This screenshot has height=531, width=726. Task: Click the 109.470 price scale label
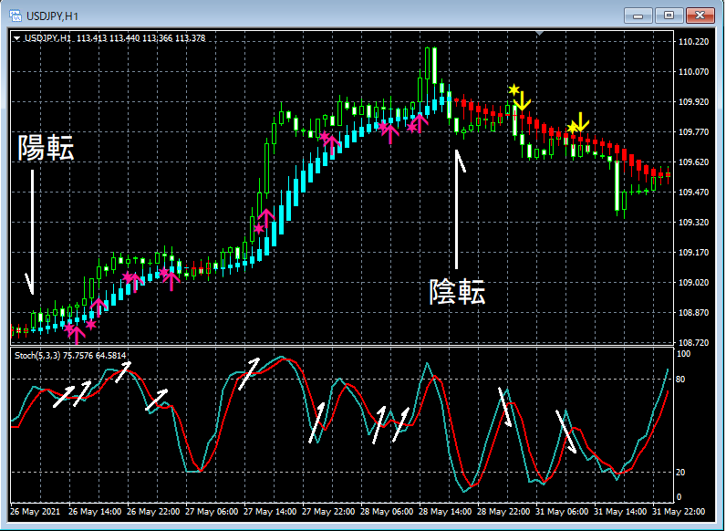pos(693,193)
